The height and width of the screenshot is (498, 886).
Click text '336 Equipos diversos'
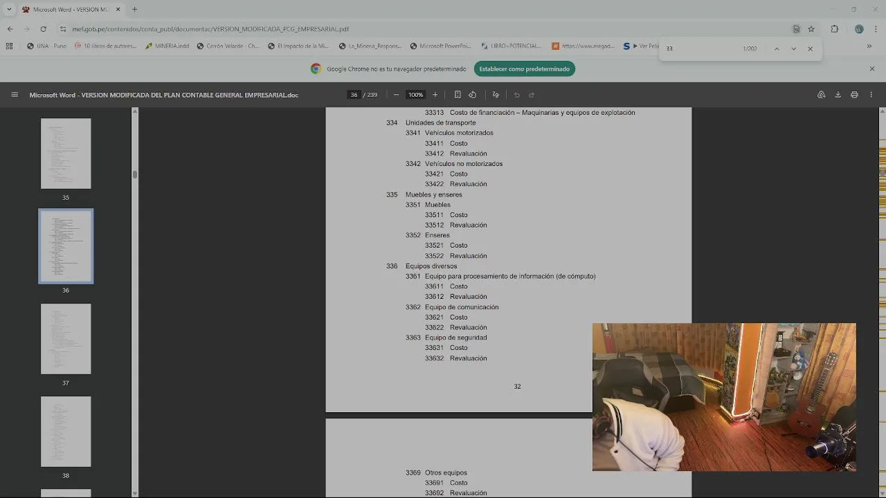tap(422, 266)
